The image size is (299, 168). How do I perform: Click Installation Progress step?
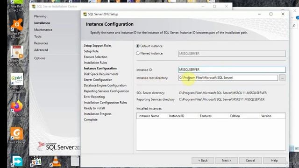click(98, 114)
